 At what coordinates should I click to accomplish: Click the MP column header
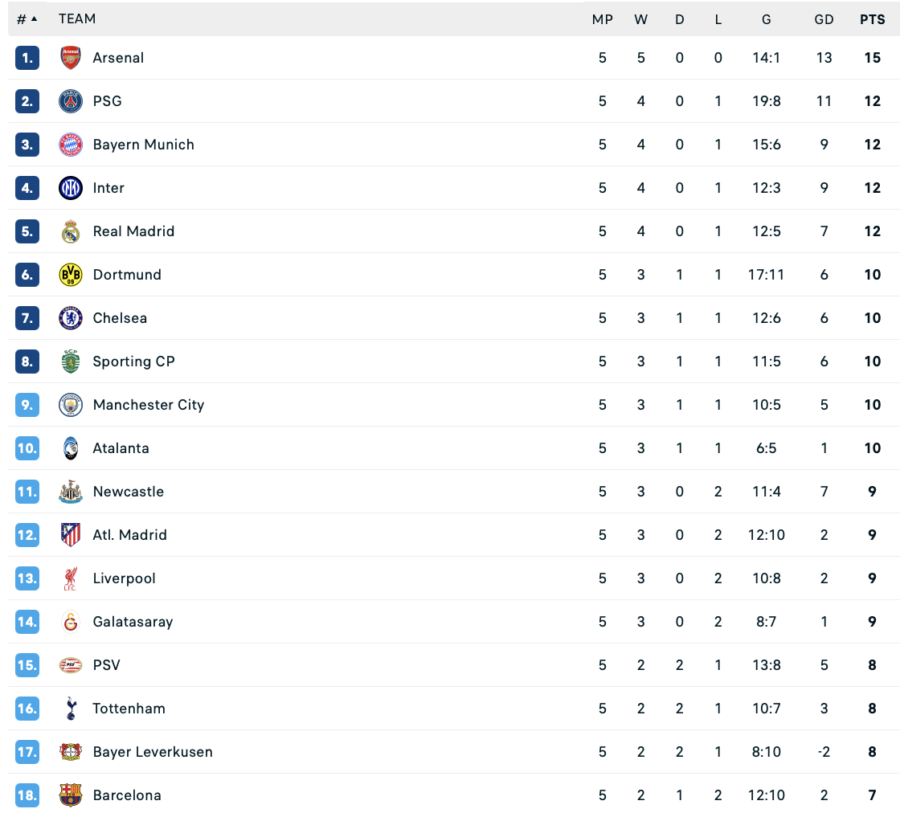[x=602, y=19]
